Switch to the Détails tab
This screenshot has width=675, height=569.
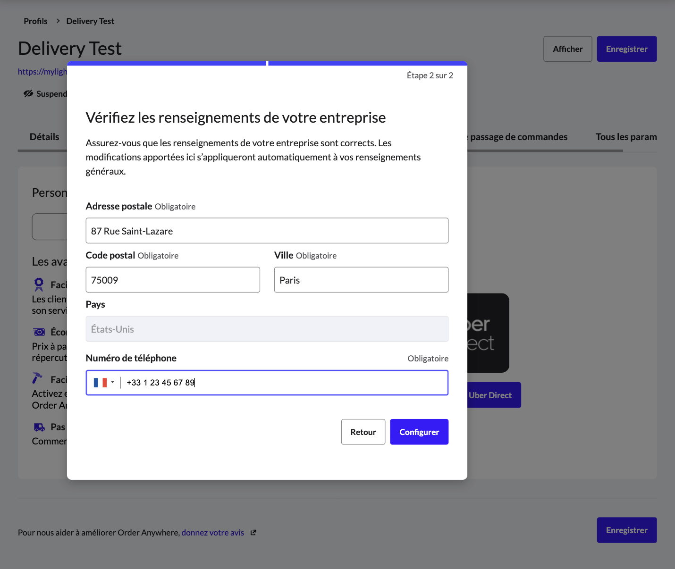tap(44, 137)
